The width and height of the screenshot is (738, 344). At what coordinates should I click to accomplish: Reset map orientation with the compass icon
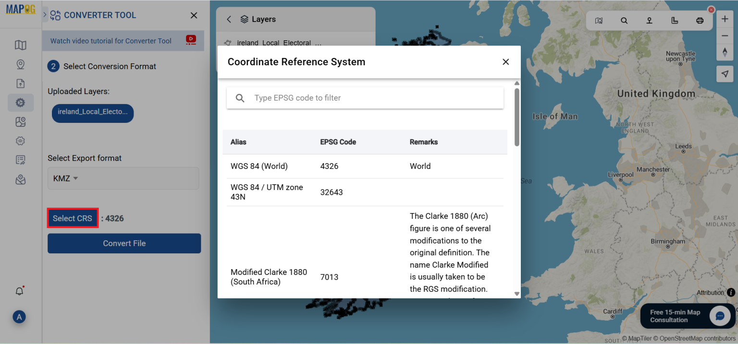tap(725, 52)
